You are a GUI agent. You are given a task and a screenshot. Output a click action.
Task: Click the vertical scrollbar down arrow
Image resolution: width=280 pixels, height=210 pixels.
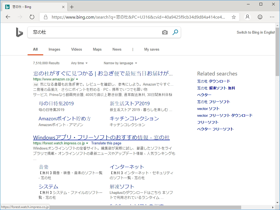tap(277, 203)
